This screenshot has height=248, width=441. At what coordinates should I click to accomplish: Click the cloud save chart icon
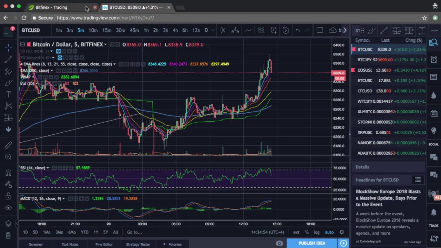pos(332,30)
